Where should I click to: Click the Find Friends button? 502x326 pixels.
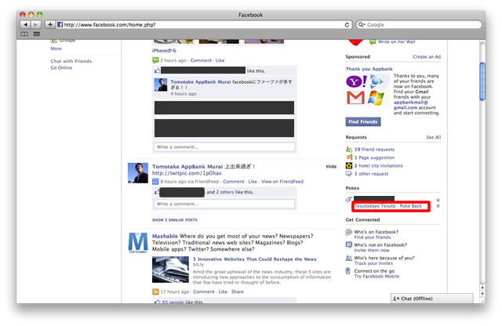tap(363, 122)
